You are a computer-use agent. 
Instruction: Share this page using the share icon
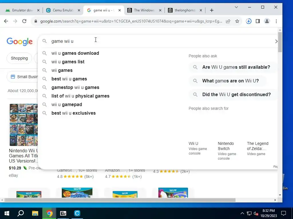pos(228,21)
